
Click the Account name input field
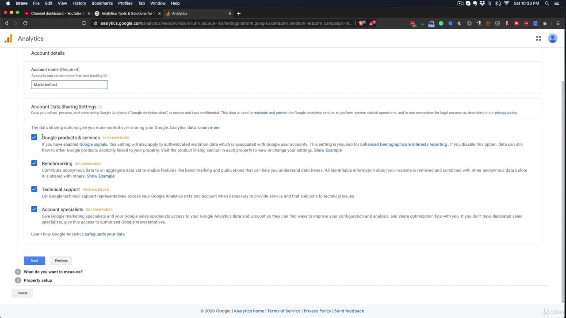pos(69,84)
